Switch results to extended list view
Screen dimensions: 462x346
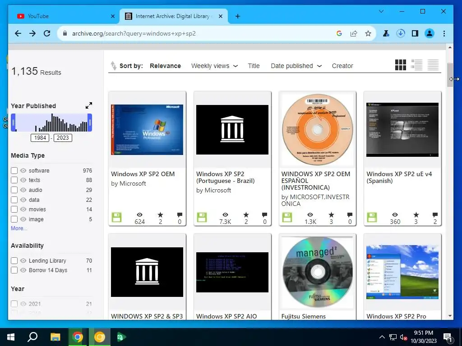point(416,65)
